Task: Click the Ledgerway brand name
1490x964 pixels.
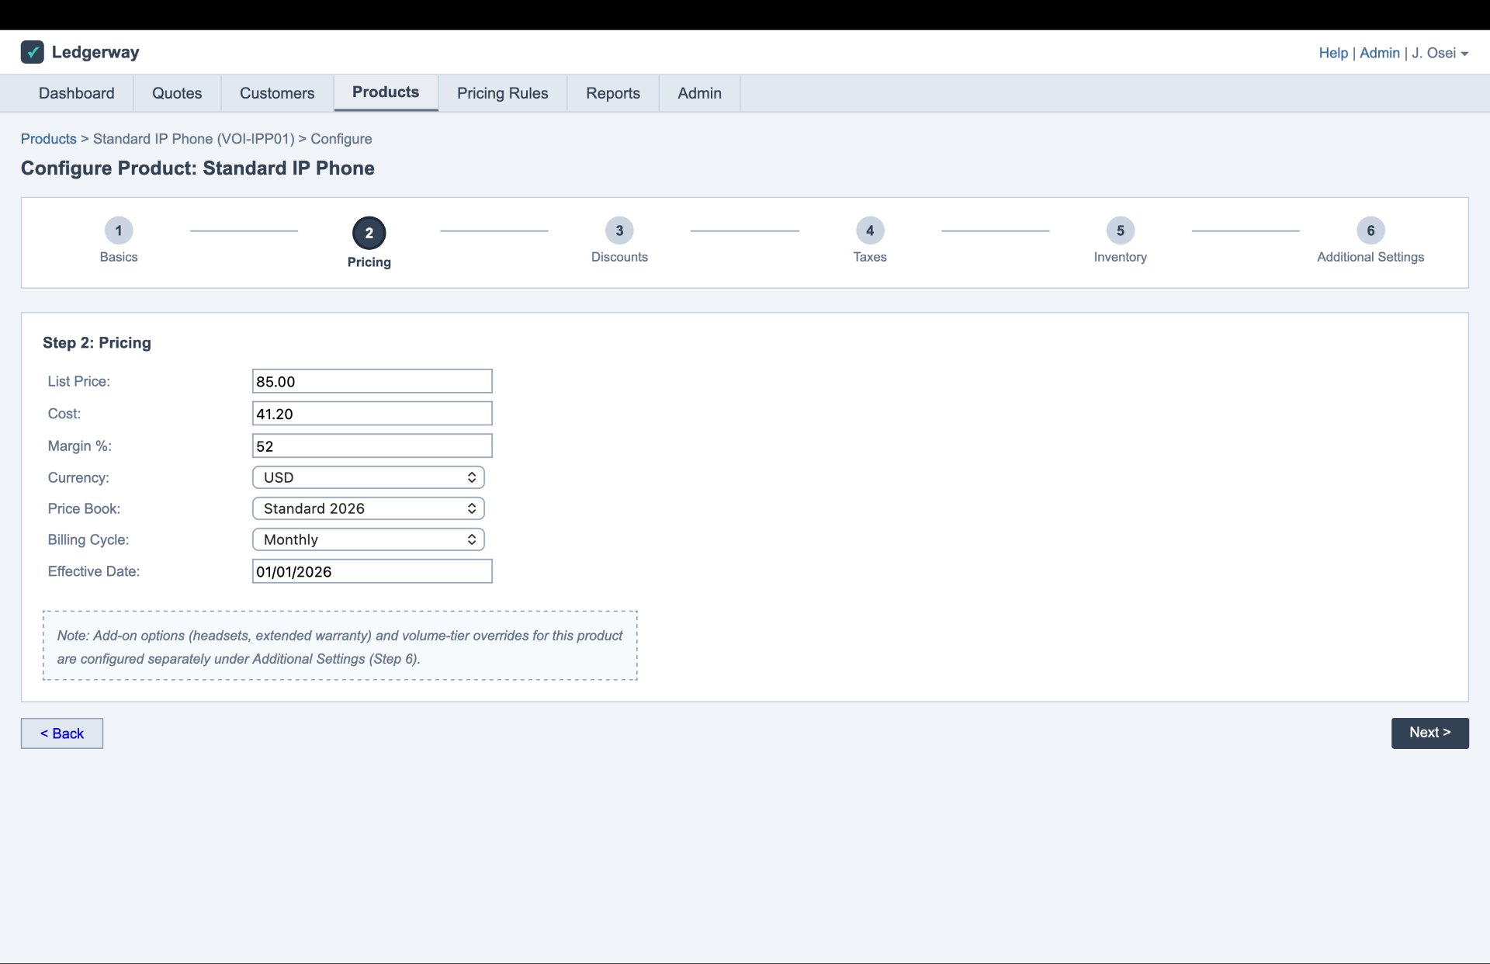Action: (95, 52)
